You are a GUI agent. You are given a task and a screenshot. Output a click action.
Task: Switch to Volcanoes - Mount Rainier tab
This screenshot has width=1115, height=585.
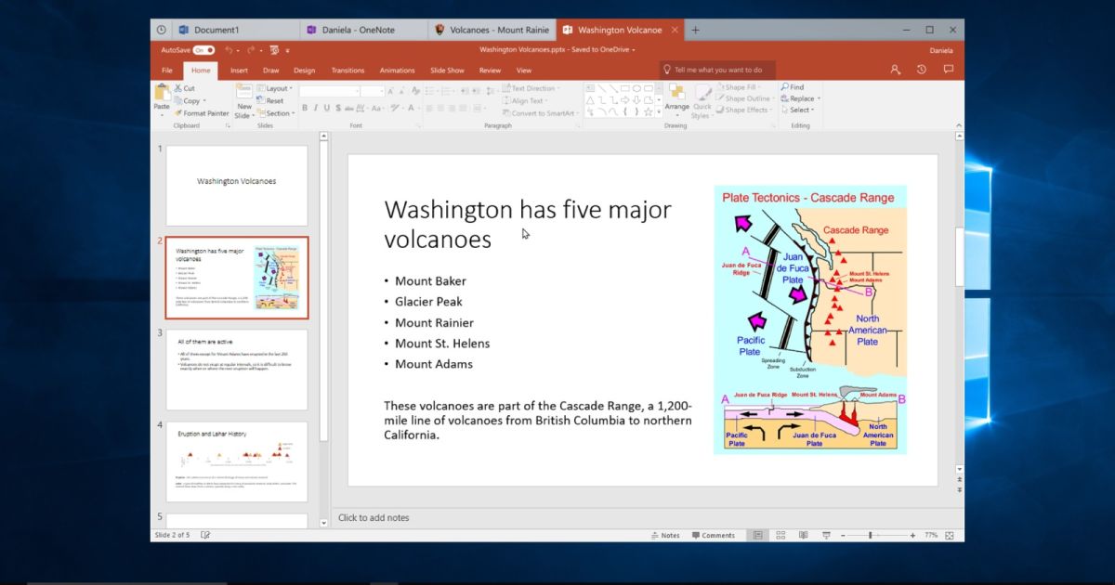click(x=492, y=30)
